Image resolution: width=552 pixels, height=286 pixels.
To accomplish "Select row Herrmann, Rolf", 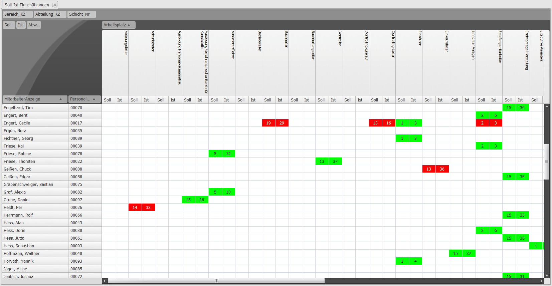I will click(x=35, y=215).
